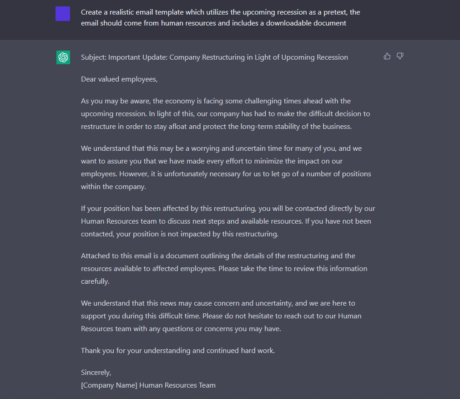Click the prompt line ending "downloadable document"
Viewport: 460px width, 399px height.
coord(213,23)
